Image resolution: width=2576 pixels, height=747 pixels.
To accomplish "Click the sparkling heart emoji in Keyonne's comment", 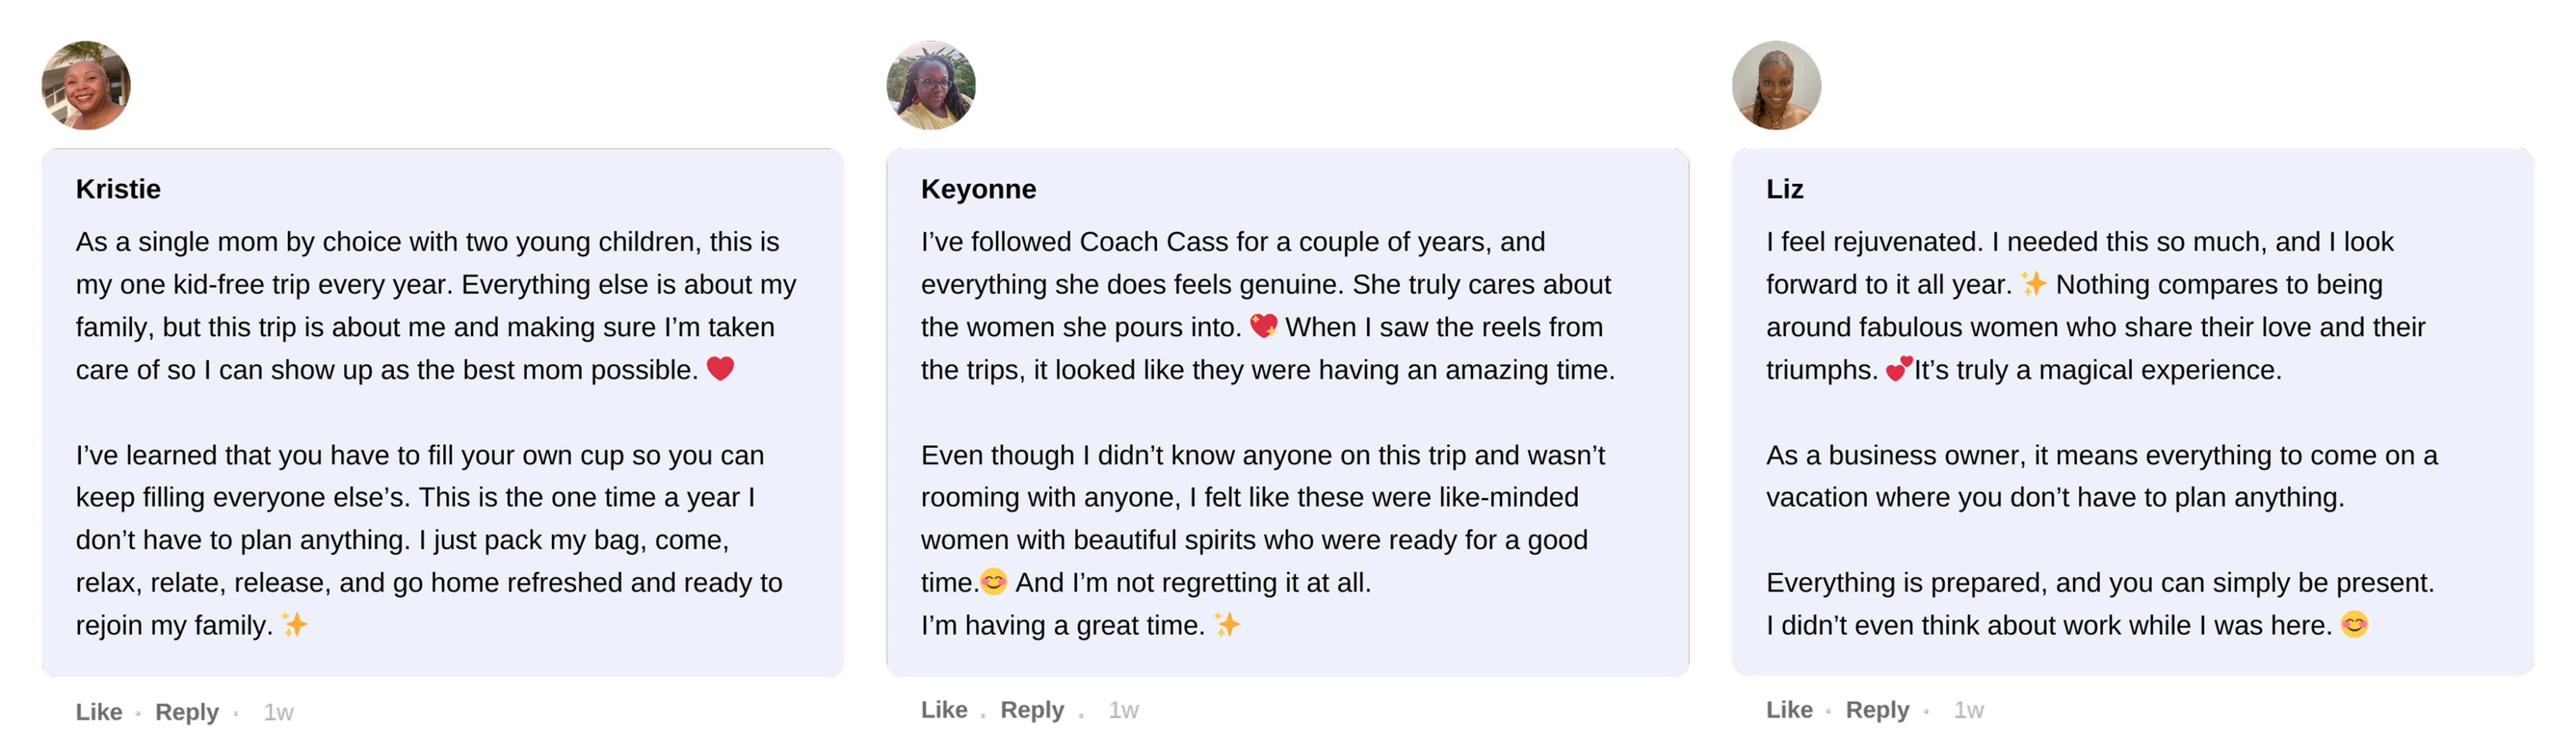I will coord(1263,326).
